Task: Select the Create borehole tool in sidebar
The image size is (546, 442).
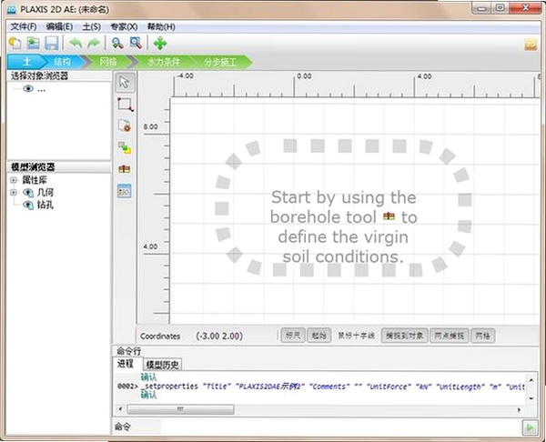Action: click(x=125, y=169)
